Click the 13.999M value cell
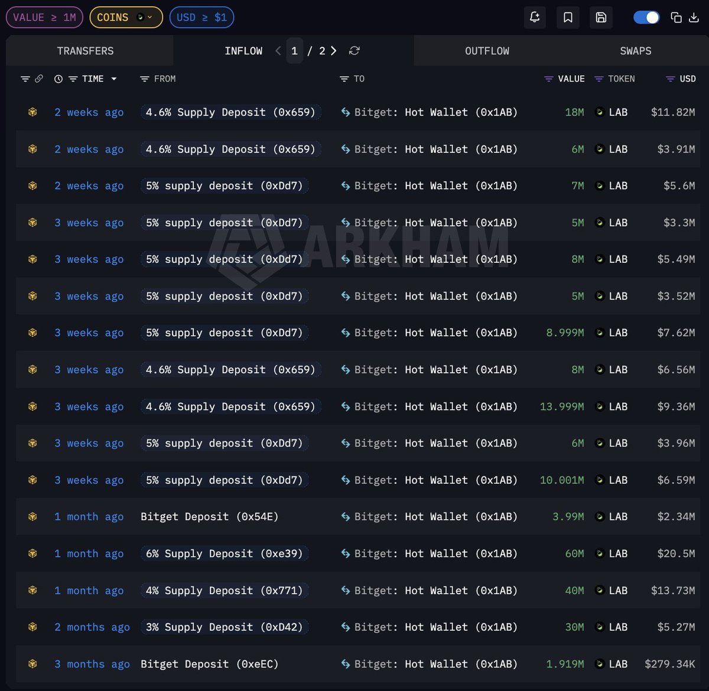The image size is (709, 691). tap(562, 406)
